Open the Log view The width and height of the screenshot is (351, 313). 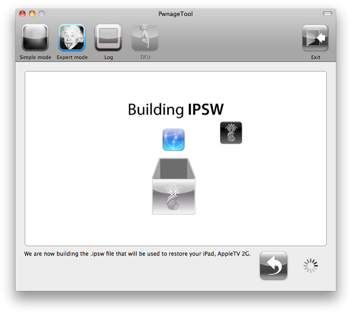pos(108,38)
